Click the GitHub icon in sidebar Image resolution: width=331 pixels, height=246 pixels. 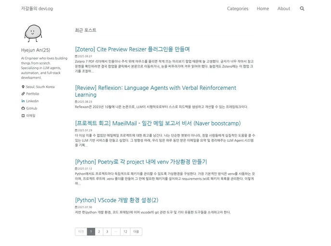pyautogui.click(x=23, y=109)
